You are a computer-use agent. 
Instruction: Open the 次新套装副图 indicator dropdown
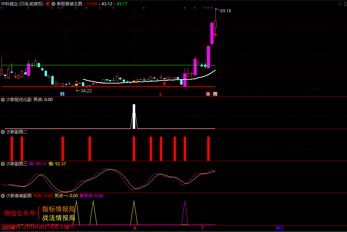pyautogui.click(x=3, y=196)
